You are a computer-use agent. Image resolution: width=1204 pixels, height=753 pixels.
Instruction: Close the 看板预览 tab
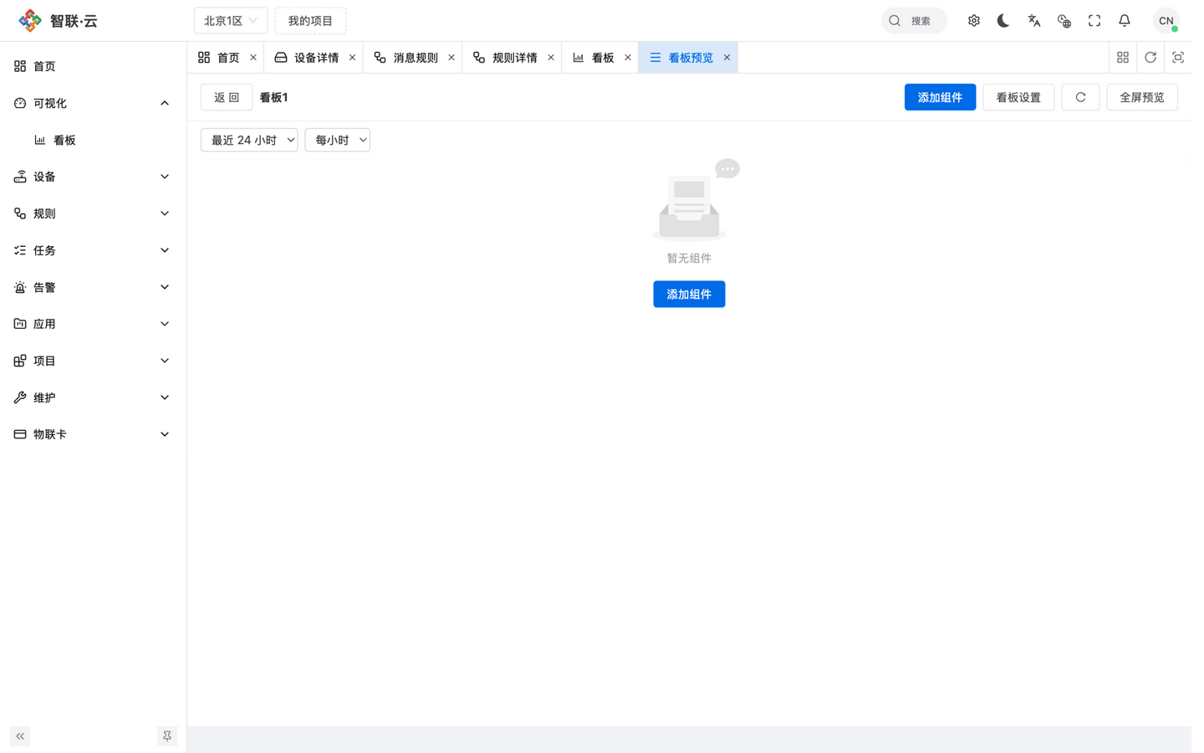(727, 58)
